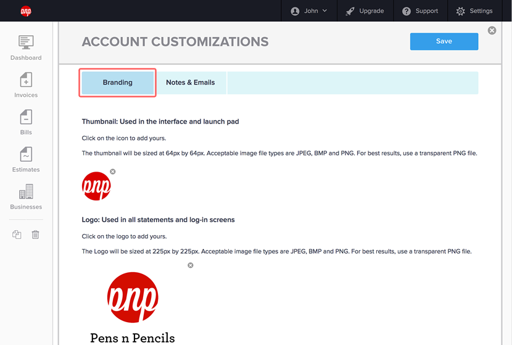
Task: Save the account customizations
Action: coord(444,41)
